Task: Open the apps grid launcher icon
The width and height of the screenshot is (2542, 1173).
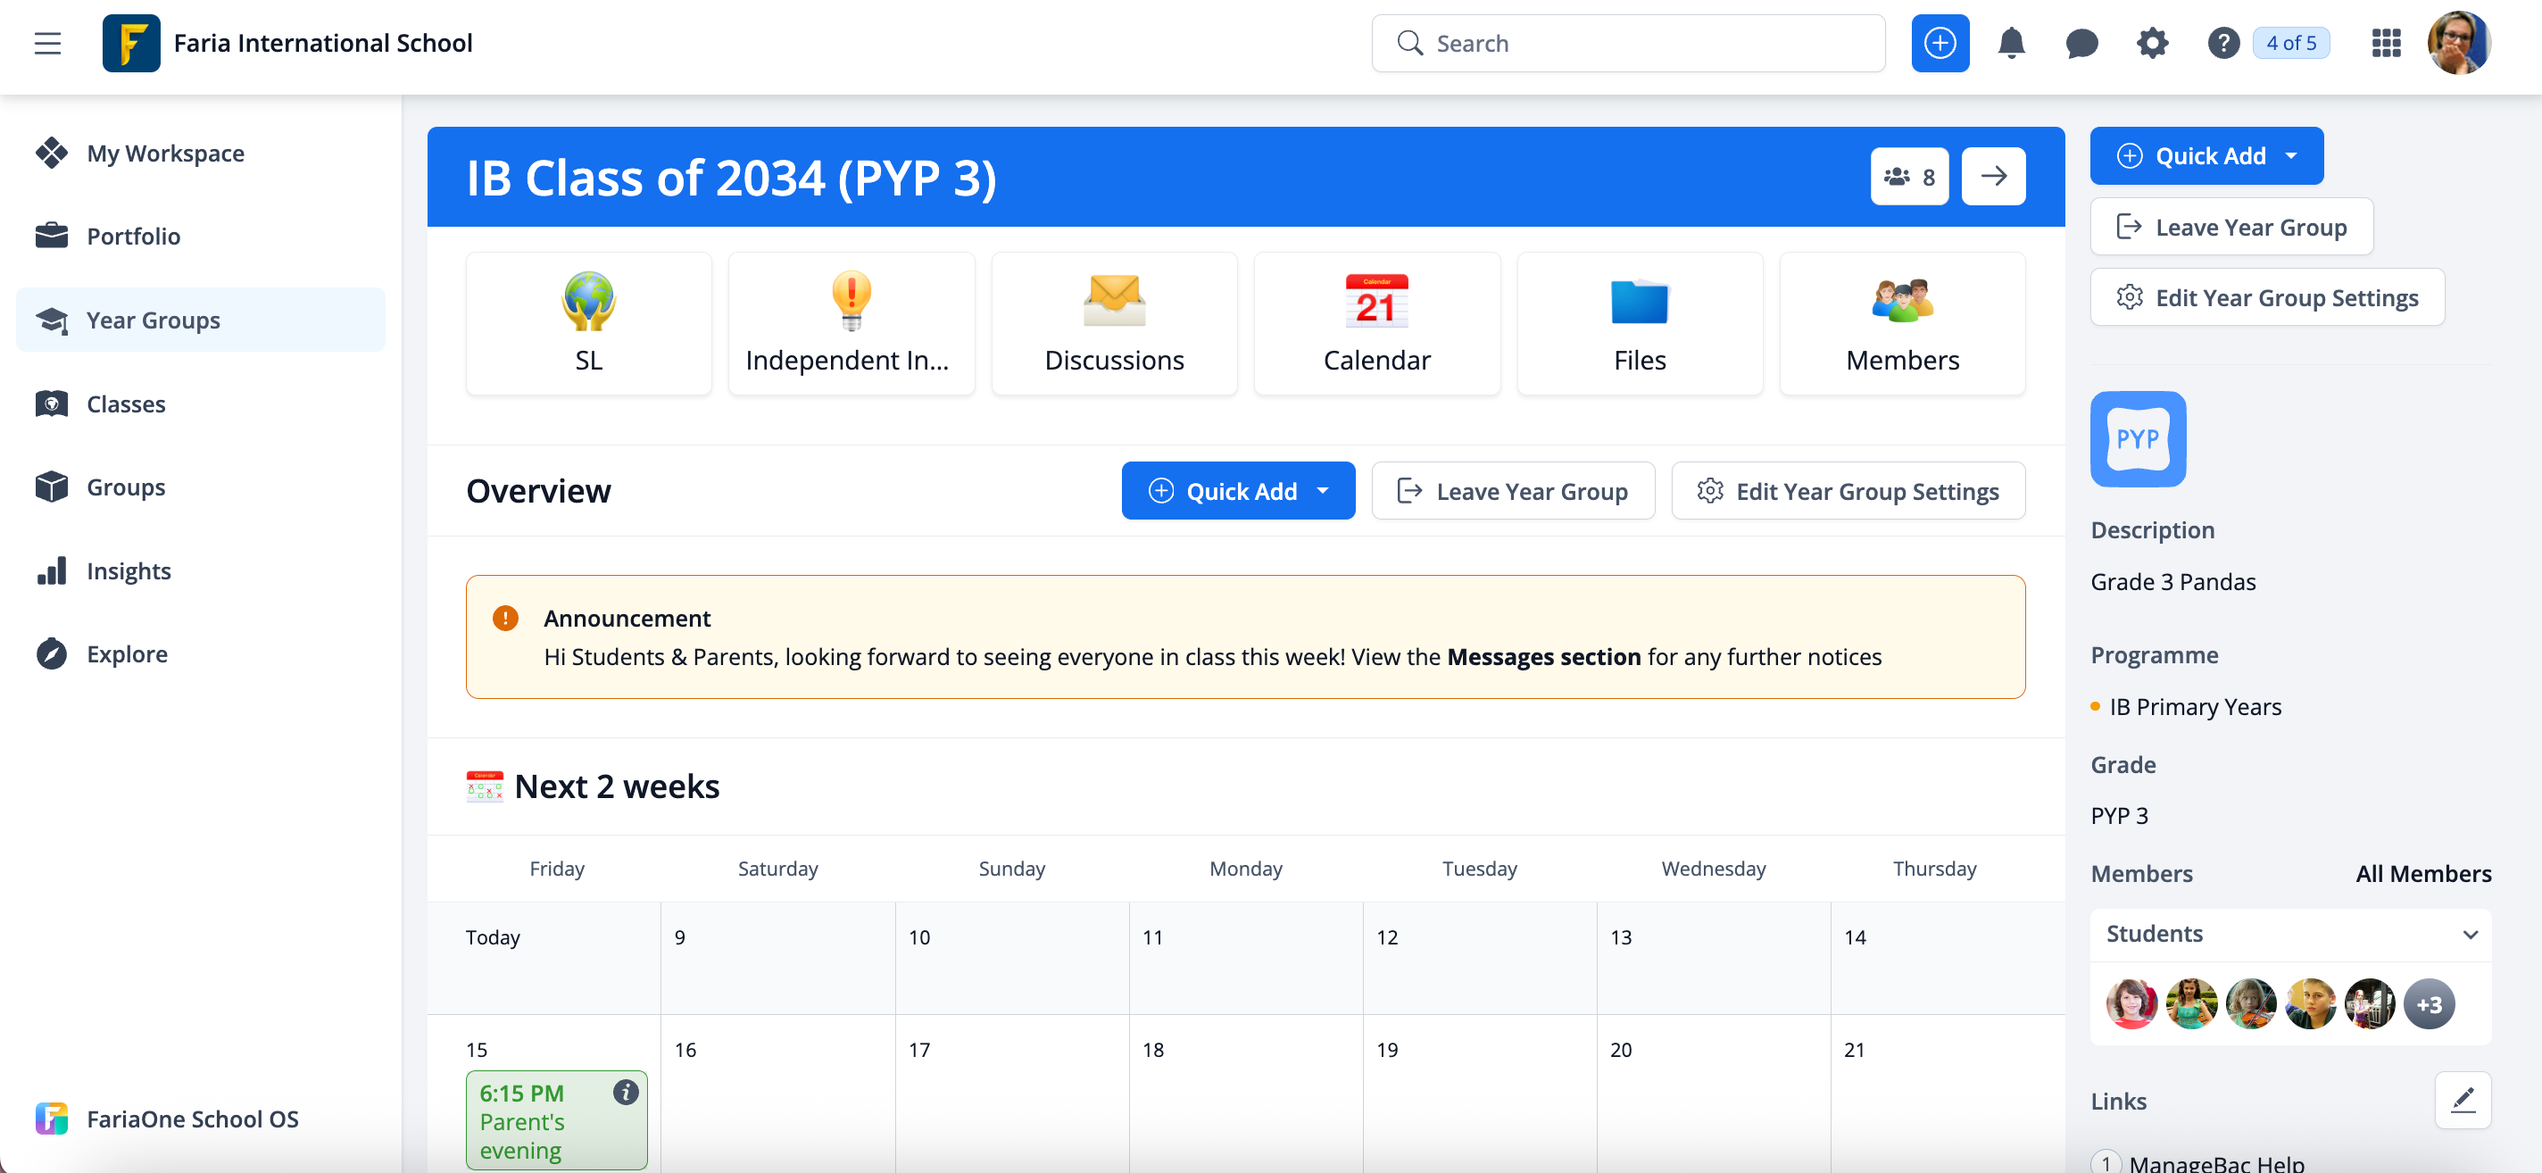Action: pos(2385,44)
